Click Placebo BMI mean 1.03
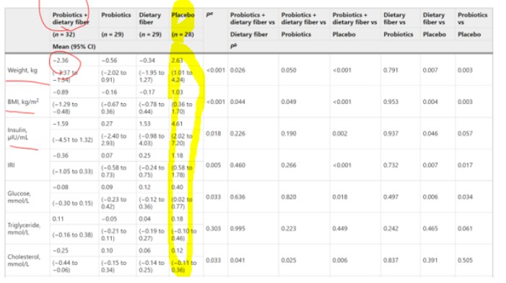Screen dimensions: 506x283 coord(177,92)
